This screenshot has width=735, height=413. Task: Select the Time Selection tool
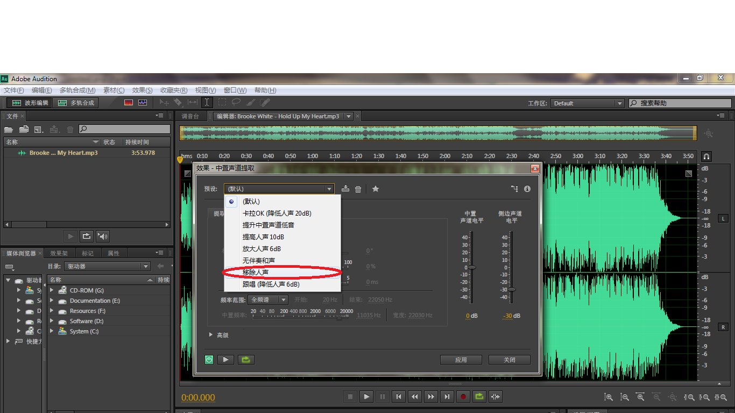(207, 103)
